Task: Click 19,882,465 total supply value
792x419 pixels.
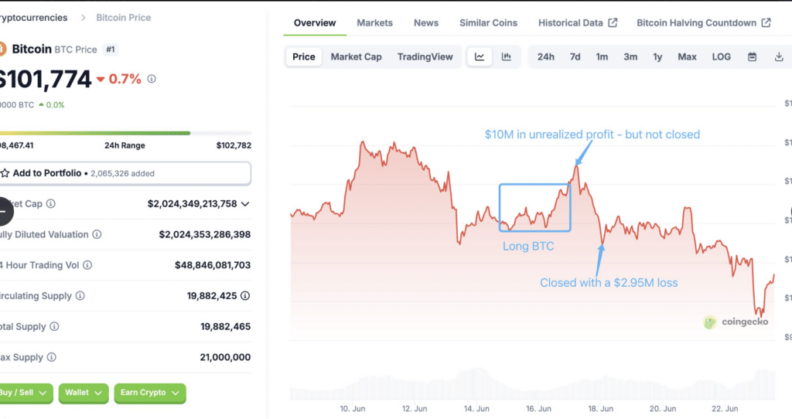Action: tap(225, 326)
